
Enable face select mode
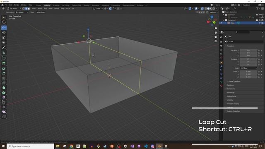[29, 8]
